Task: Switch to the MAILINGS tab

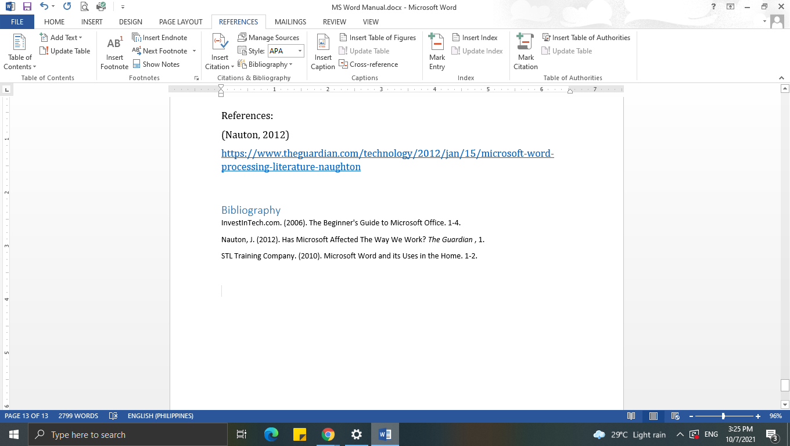Action: coord(290,22)
